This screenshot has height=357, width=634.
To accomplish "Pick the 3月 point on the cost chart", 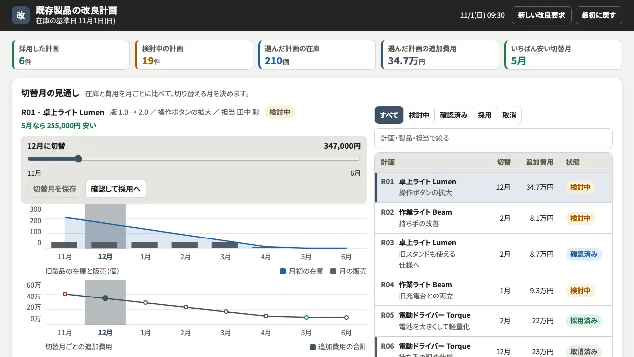I will pos(226,312).
